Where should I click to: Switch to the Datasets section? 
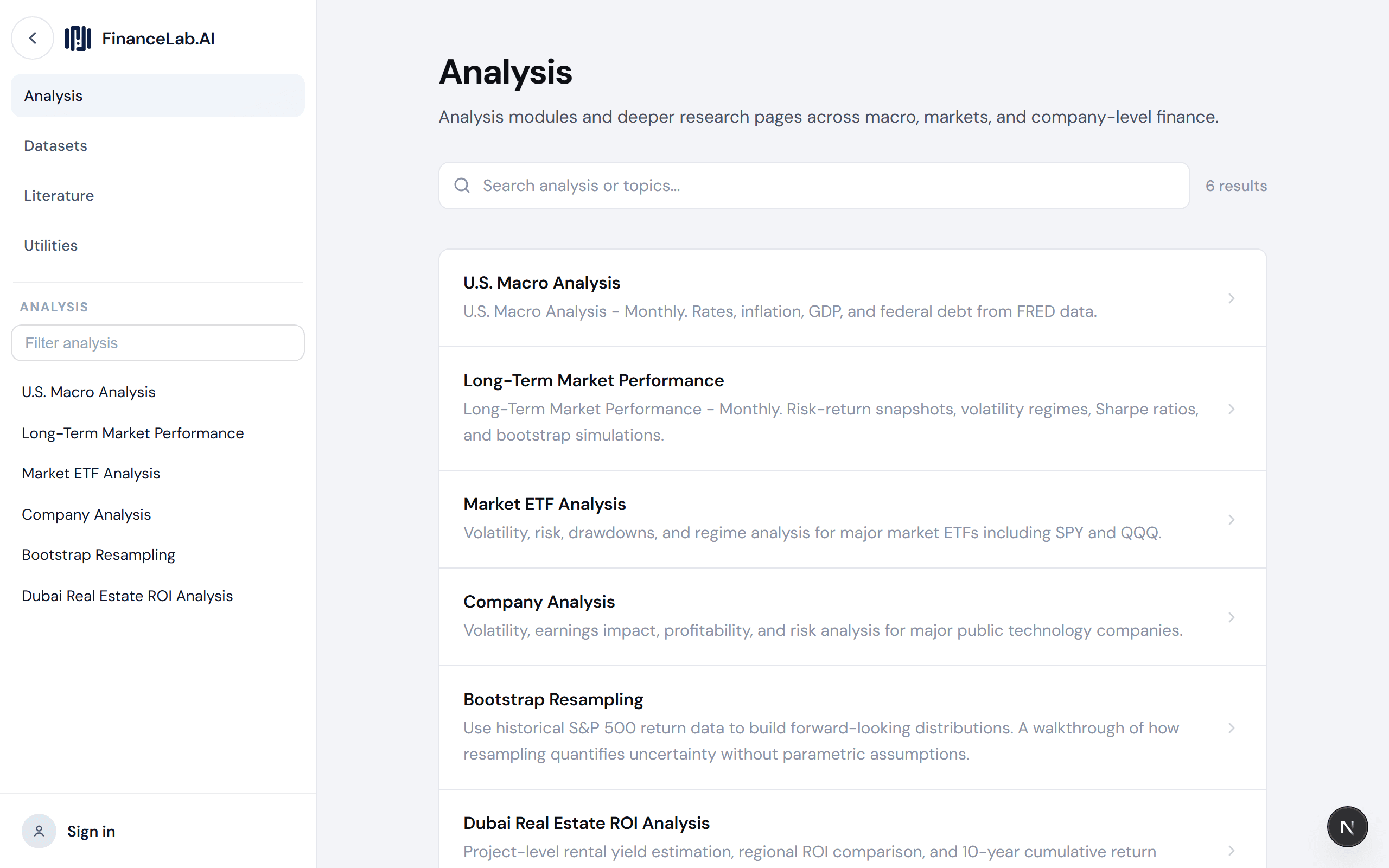[55, 145]
